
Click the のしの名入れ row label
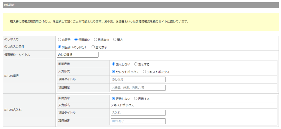tap(13, 110)
